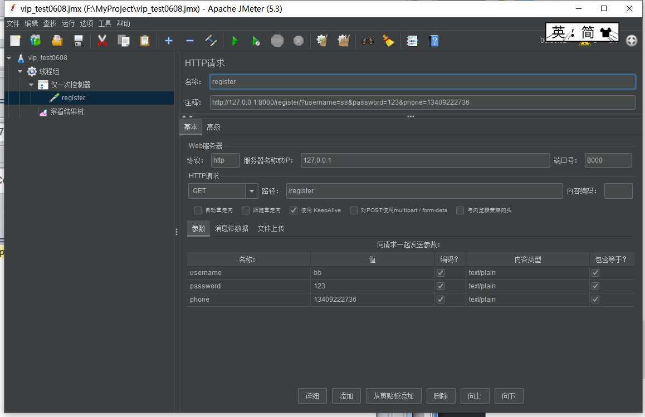Click the Stop test icon
Viewport: 645px width, 417px height.
point(277,41)
